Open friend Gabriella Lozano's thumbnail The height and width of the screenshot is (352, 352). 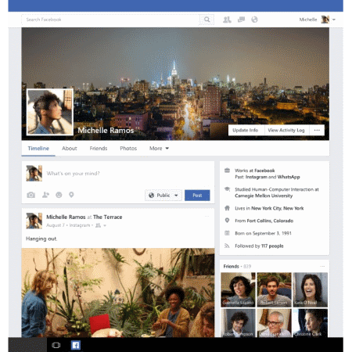pos(238,289)
